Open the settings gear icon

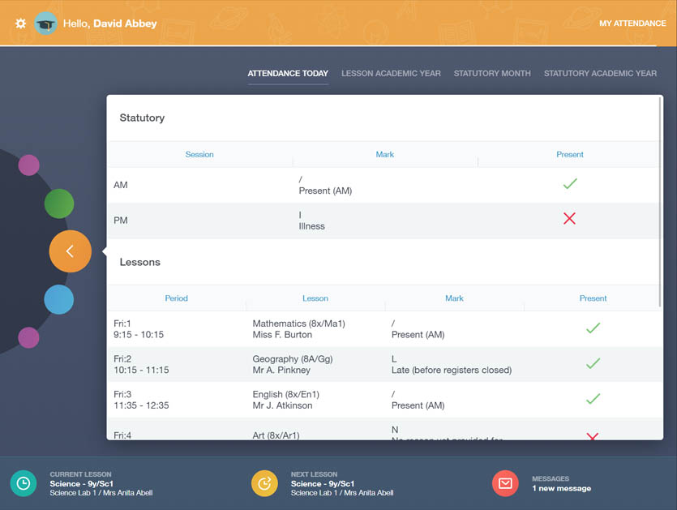[20, 24]
